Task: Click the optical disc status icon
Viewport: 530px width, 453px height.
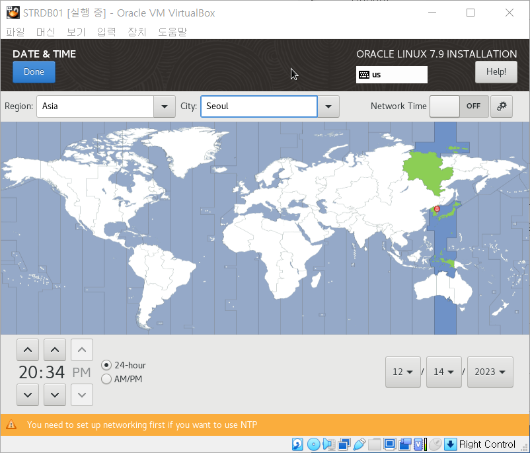Action: [x=314, y=444]
